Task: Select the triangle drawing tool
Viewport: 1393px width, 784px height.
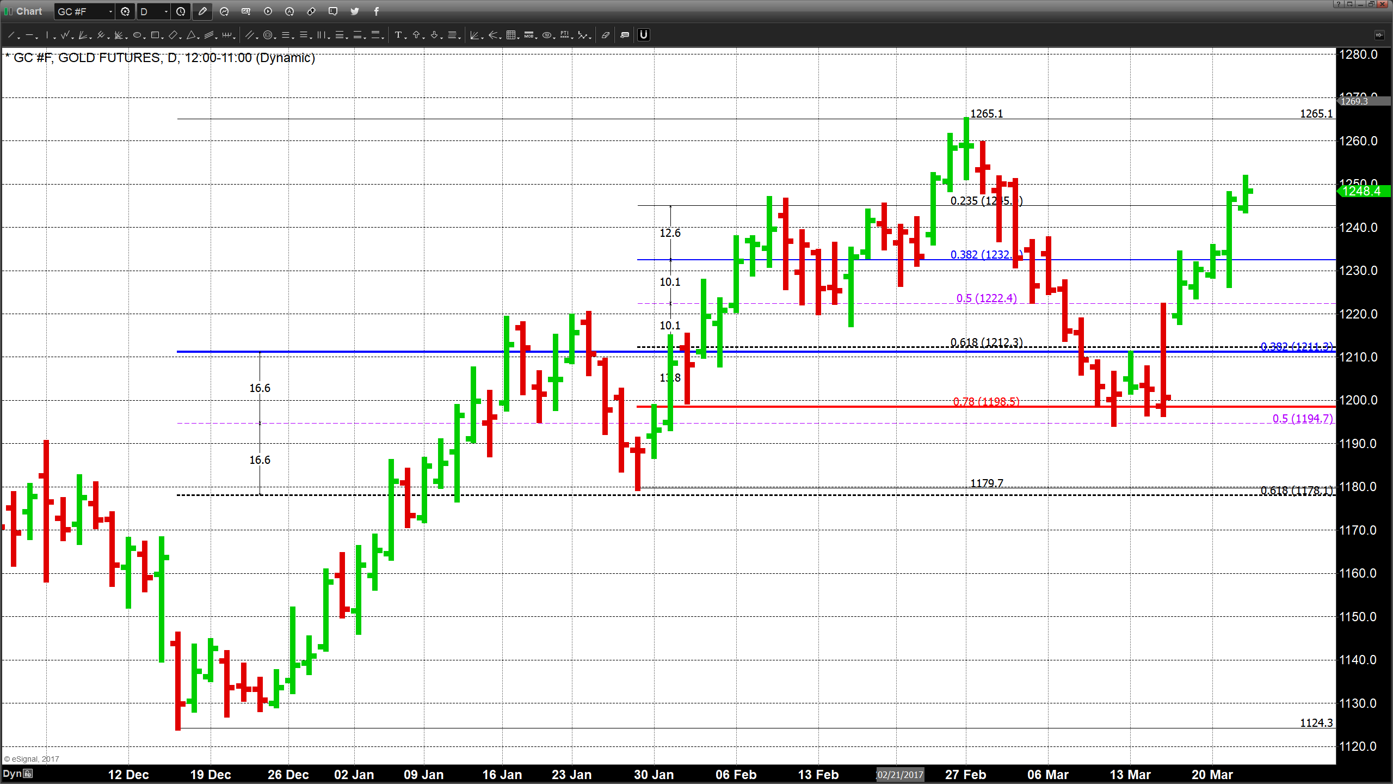Action: coord(191,35)
